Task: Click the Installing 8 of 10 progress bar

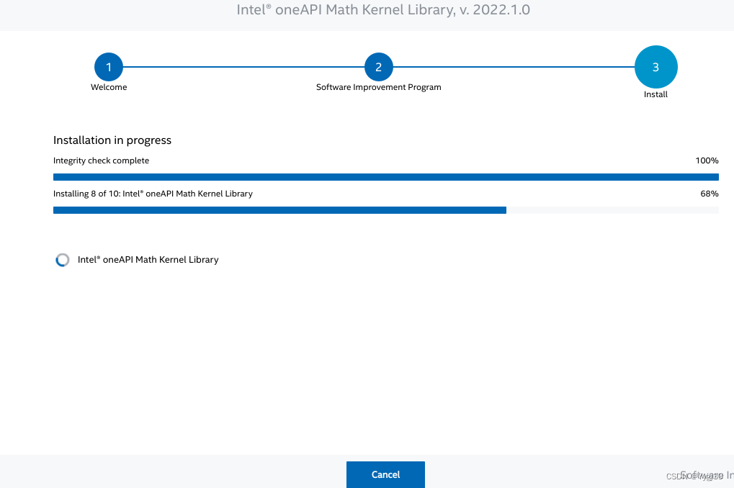Action: (385, 210)
